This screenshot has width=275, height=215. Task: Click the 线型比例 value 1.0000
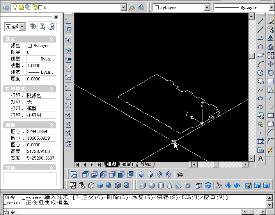tap(41, 66)
